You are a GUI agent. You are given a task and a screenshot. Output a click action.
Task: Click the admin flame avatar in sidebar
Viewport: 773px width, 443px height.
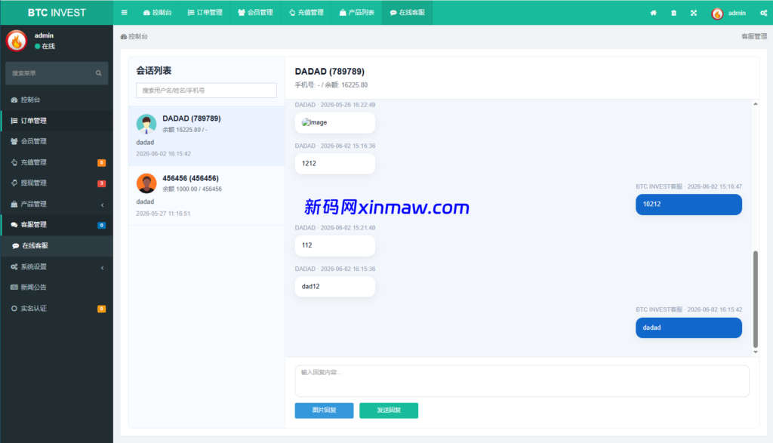(x=17, y=41)
